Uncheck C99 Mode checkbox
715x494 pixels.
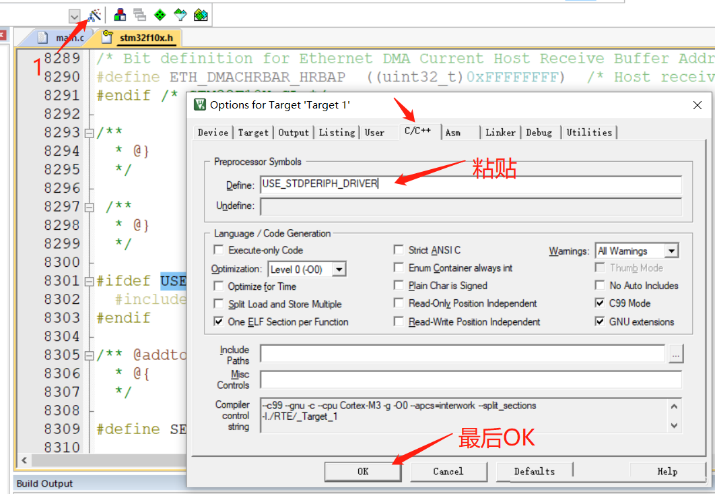click(x=600, y=303)
